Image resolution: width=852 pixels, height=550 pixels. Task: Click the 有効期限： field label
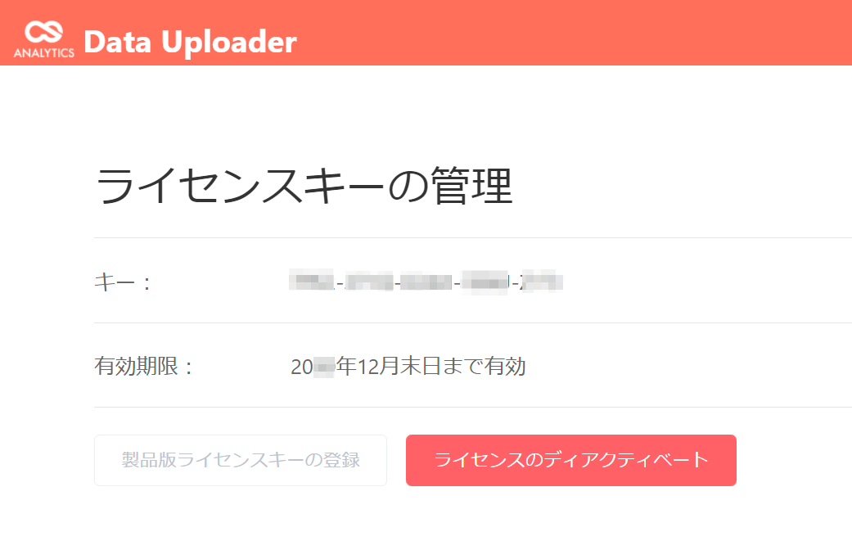(x=143, y=367)
